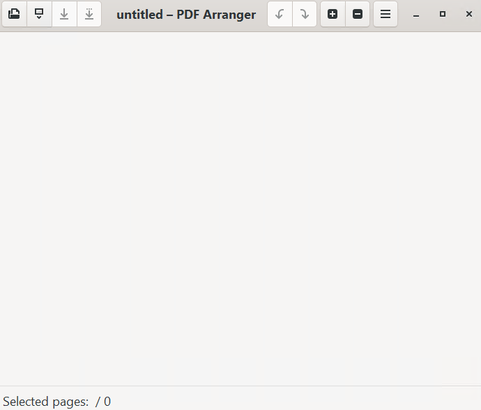Minimize the PDF Arranger window
481x410 pixels.
[416, 14]
